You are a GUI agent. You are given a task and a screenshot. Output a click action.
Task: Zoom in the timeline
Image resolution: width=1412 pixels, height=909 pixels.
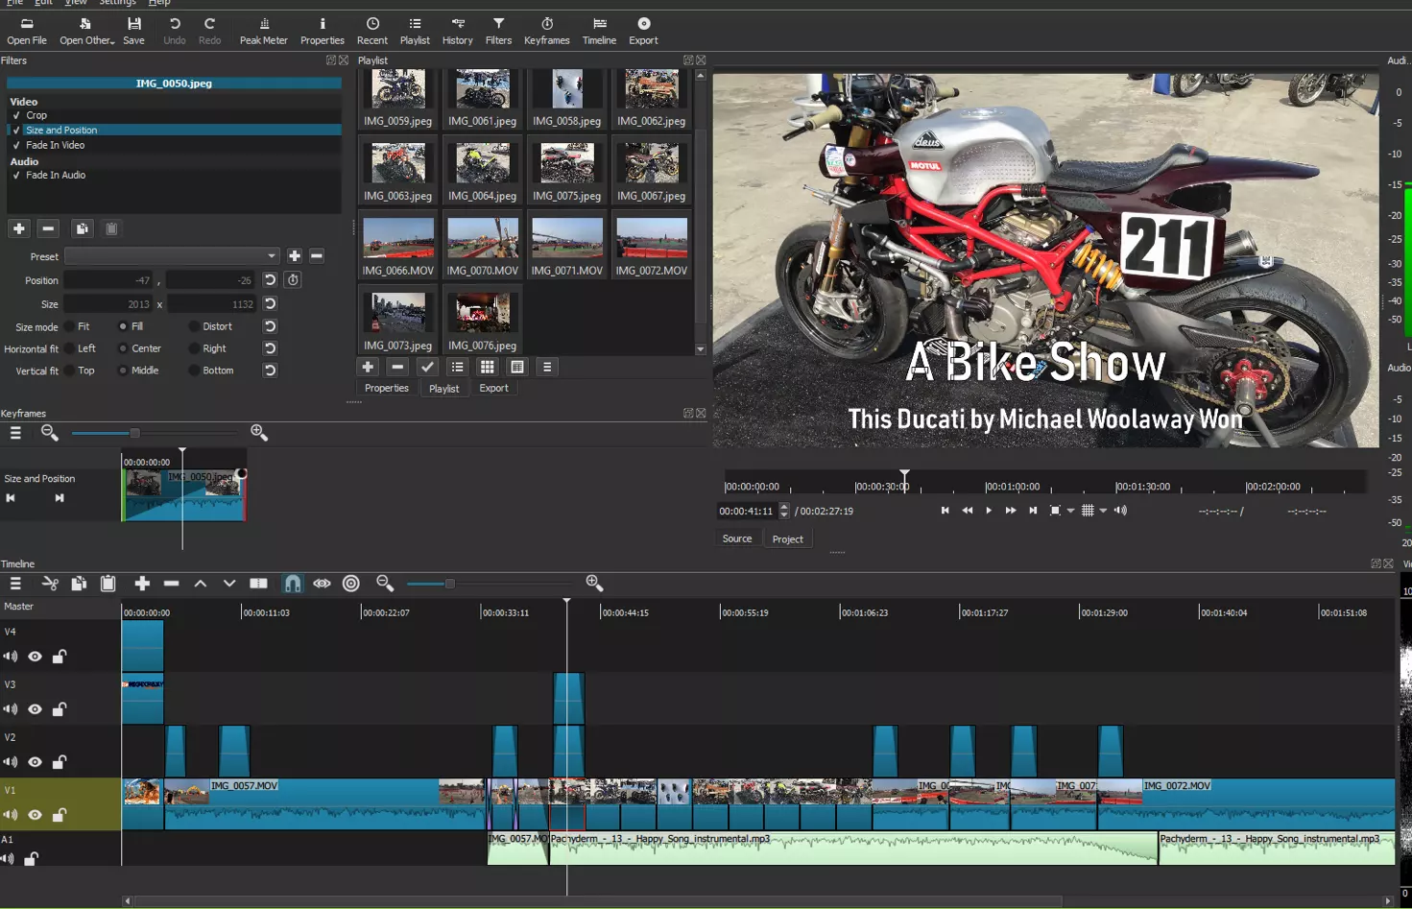(594, 584)
